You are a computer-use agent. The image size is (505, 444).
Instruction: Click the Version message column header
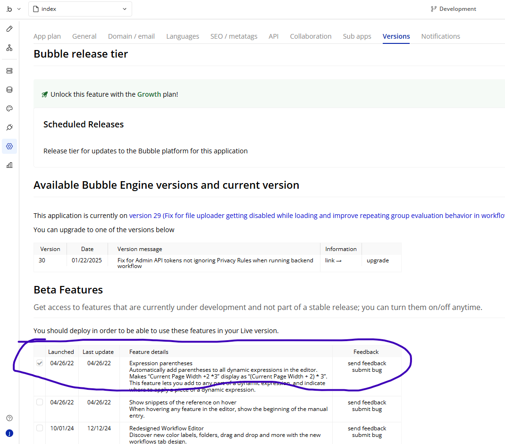(x=139, y=249)
